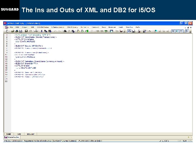Click the red-and-black icon before toolbar overflow
Screen dimensions: 196x147
(121, 31)
